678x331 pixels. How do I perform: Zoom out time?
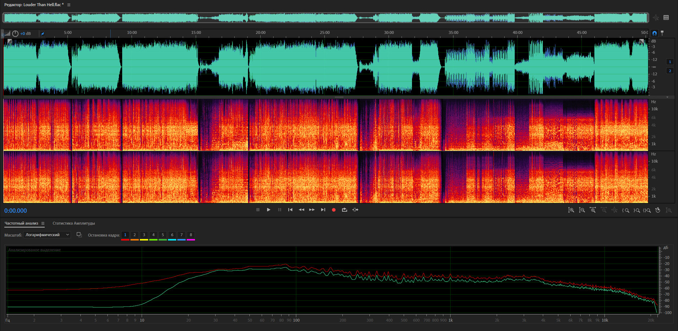[604, 210]
